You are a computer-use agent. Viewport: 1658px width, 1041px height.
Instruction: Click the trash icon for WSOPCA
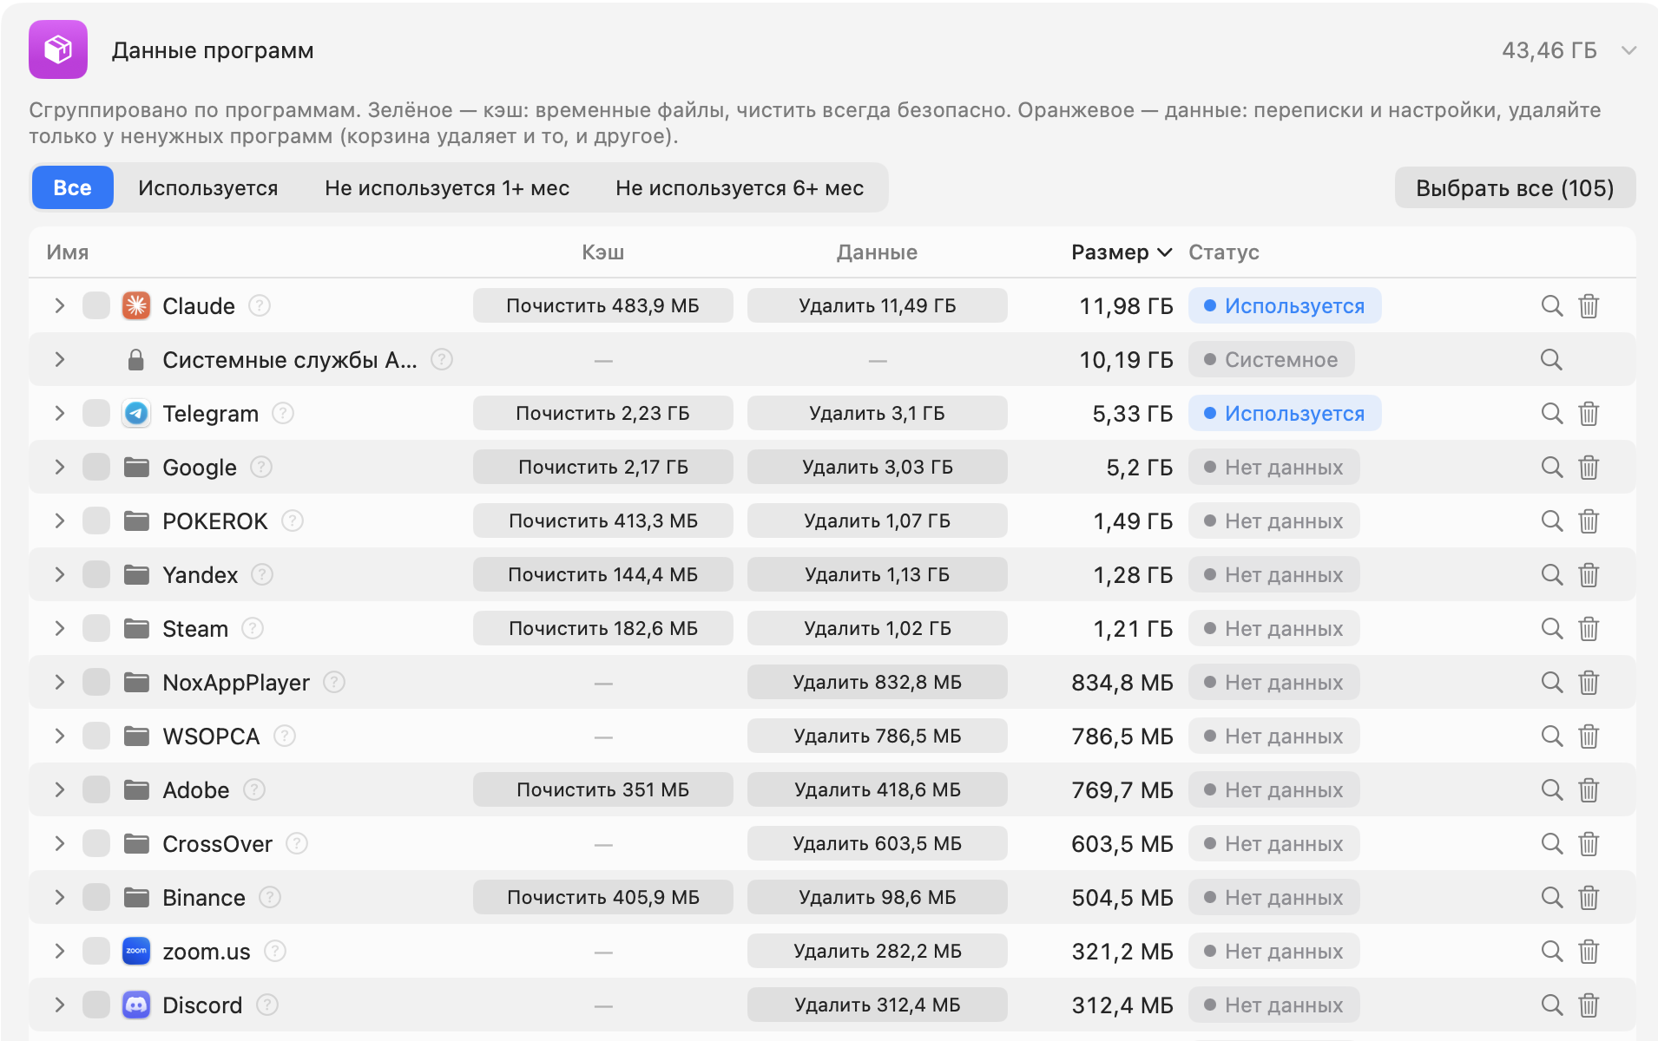click(1589, 737)
